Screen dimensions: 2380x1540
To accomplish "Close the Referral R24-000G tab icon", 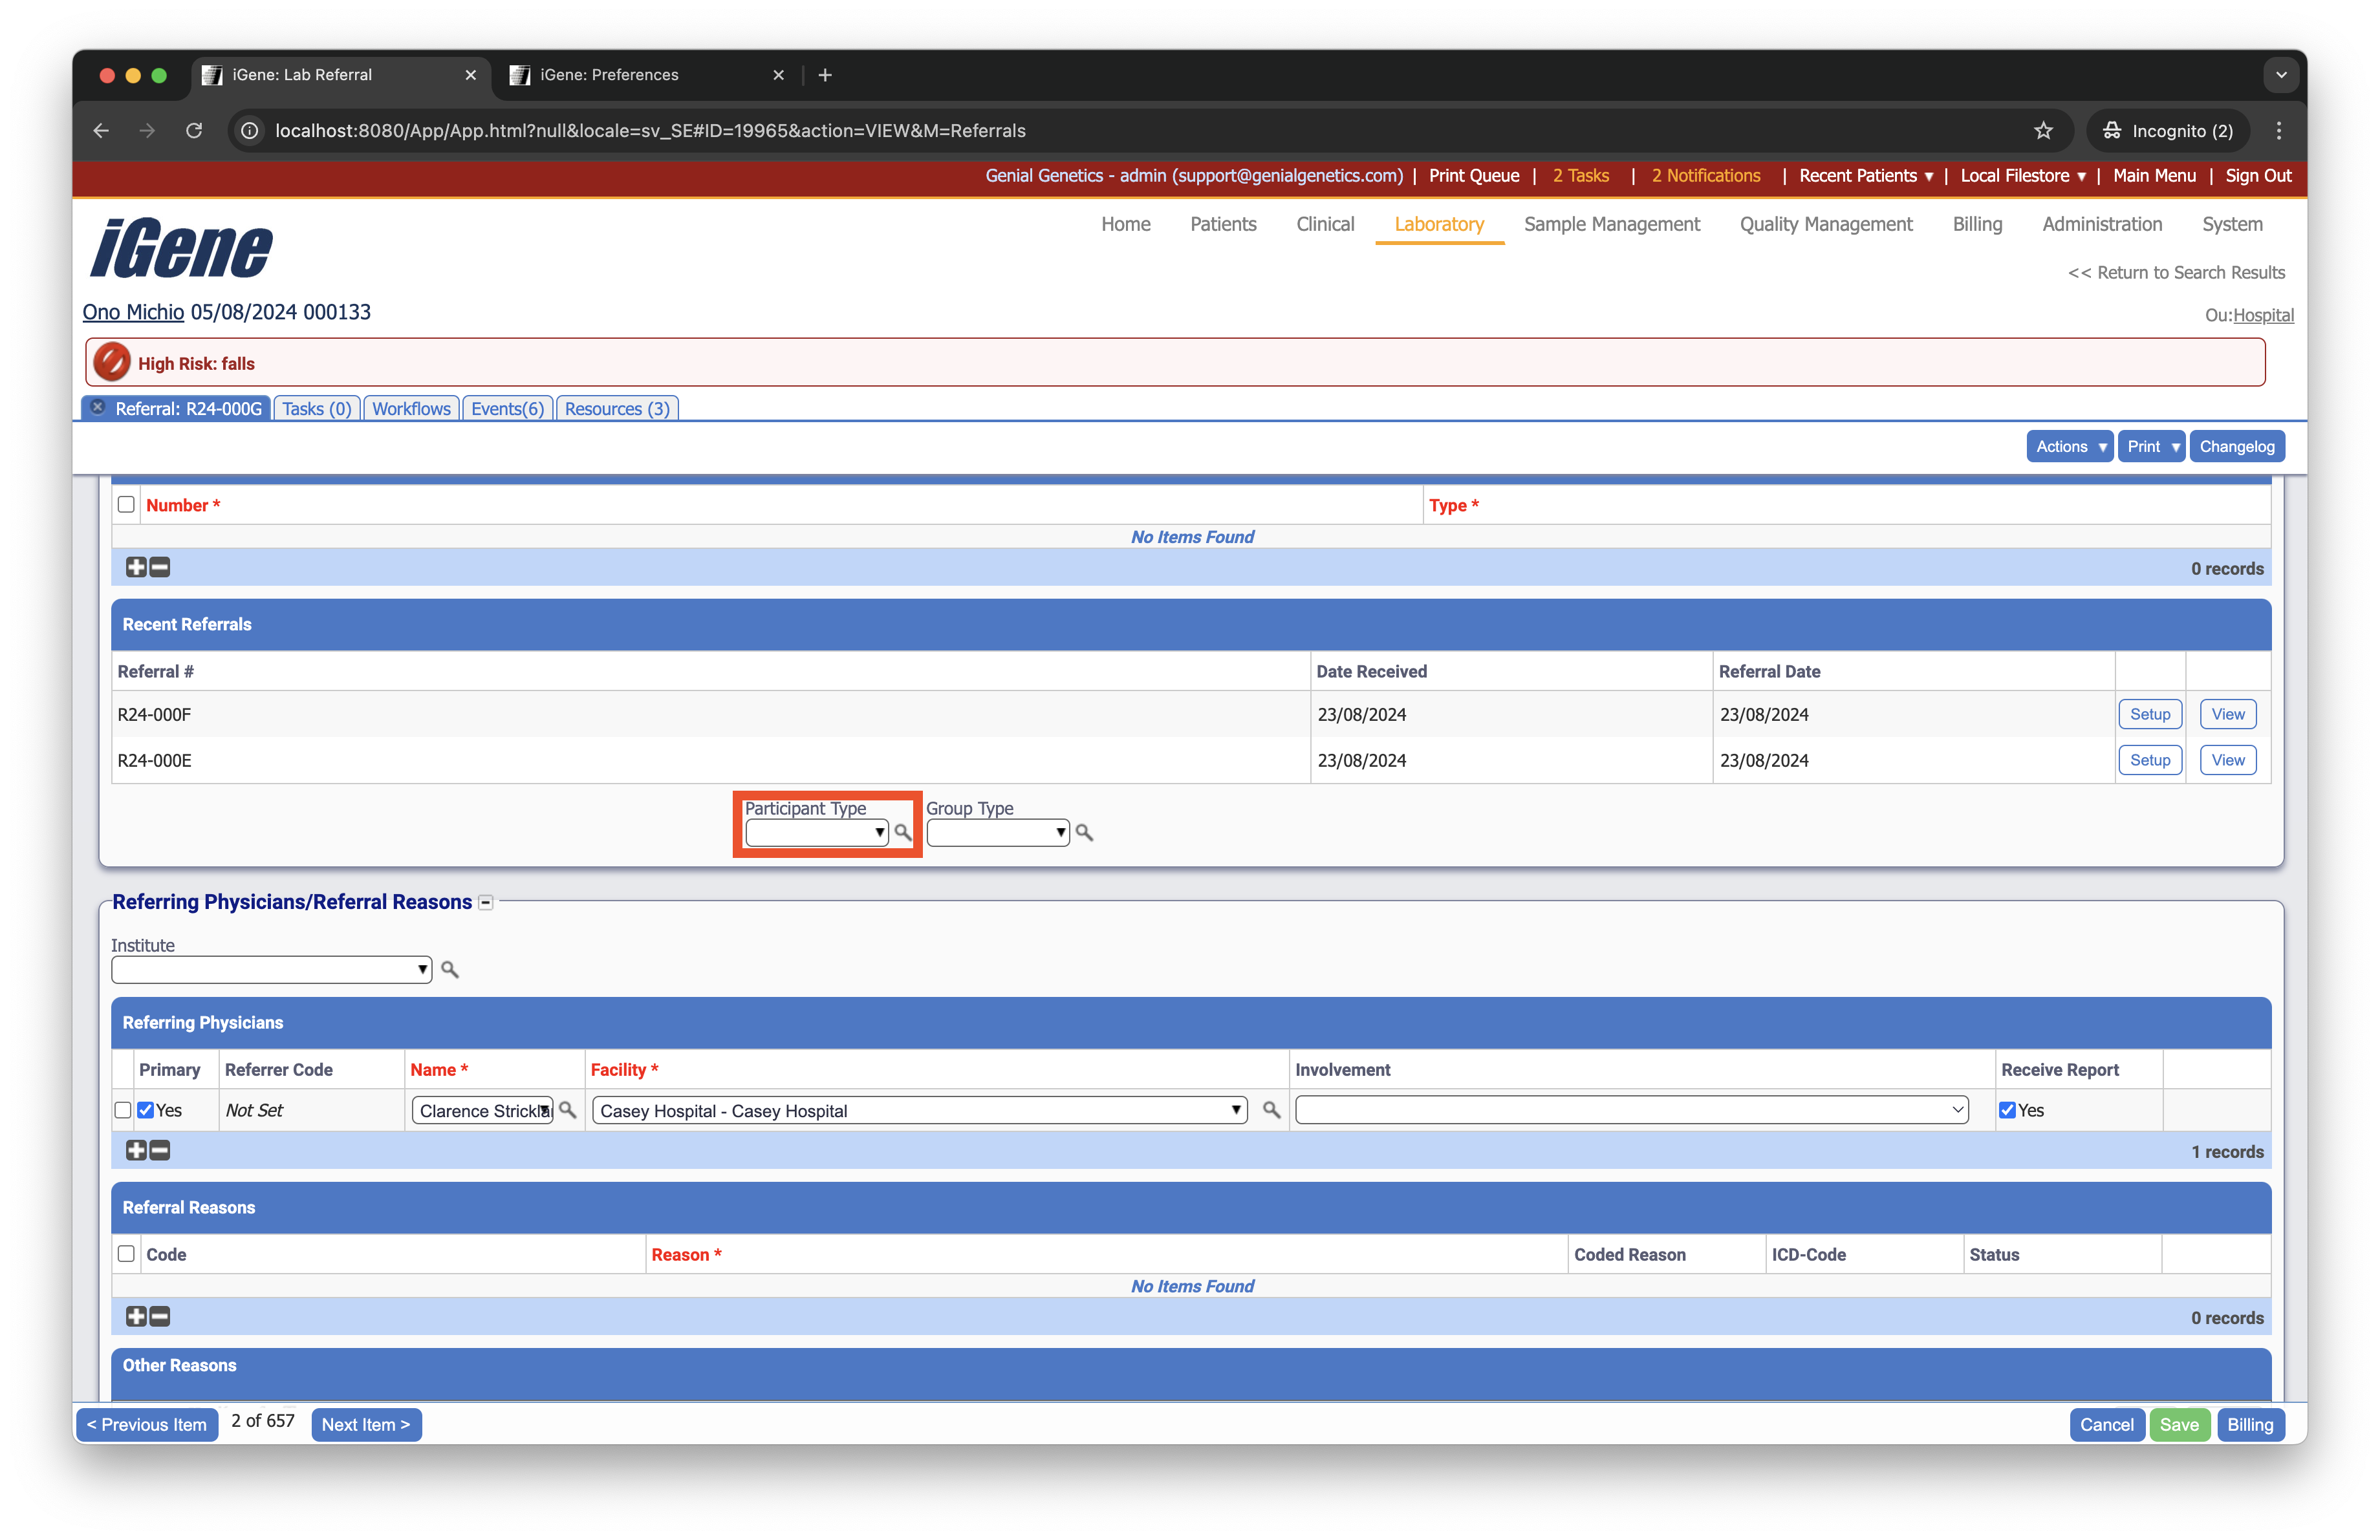I will tap(98, 407).
